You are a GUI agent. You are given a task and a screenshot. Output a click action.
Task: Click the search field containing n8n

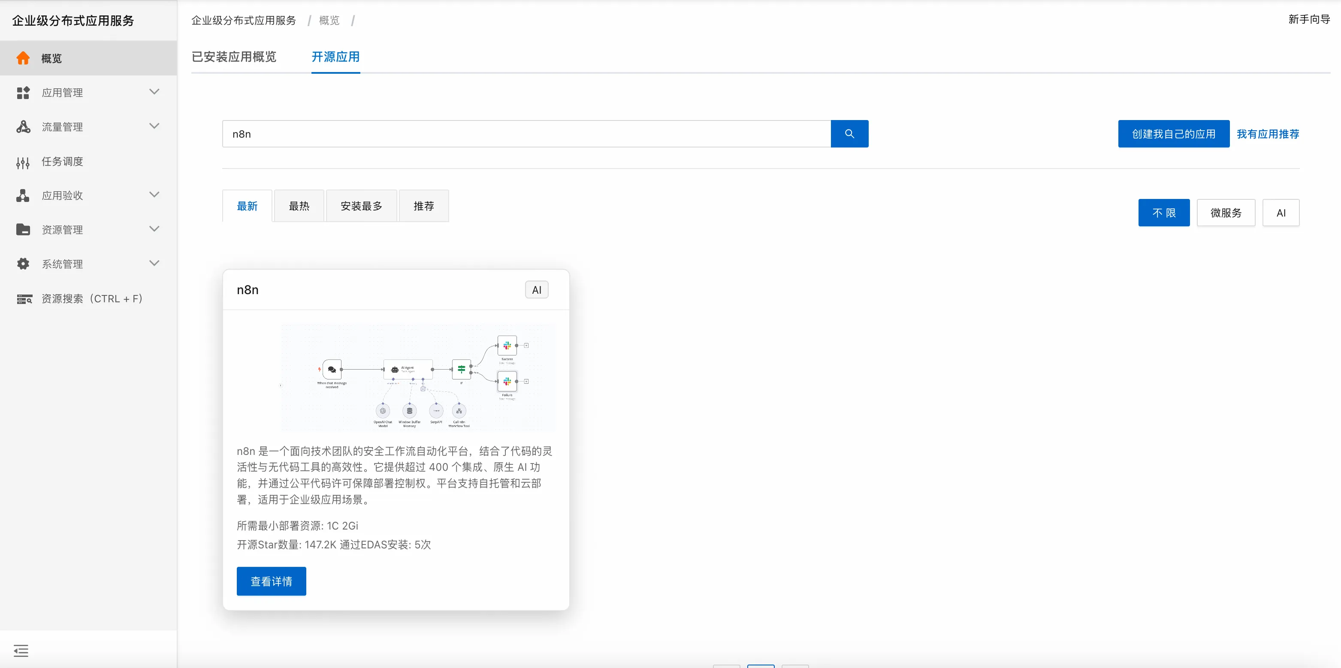526,134
